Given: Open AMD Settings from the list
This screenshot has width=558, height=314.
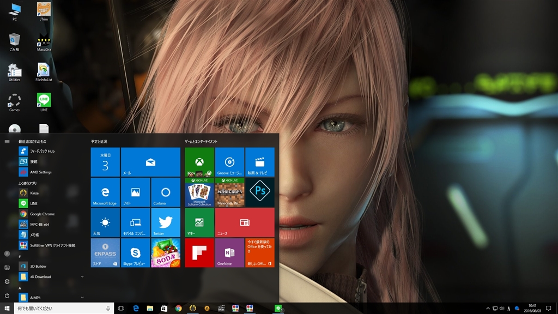Looking at the screenshot, I should (51, 172).
